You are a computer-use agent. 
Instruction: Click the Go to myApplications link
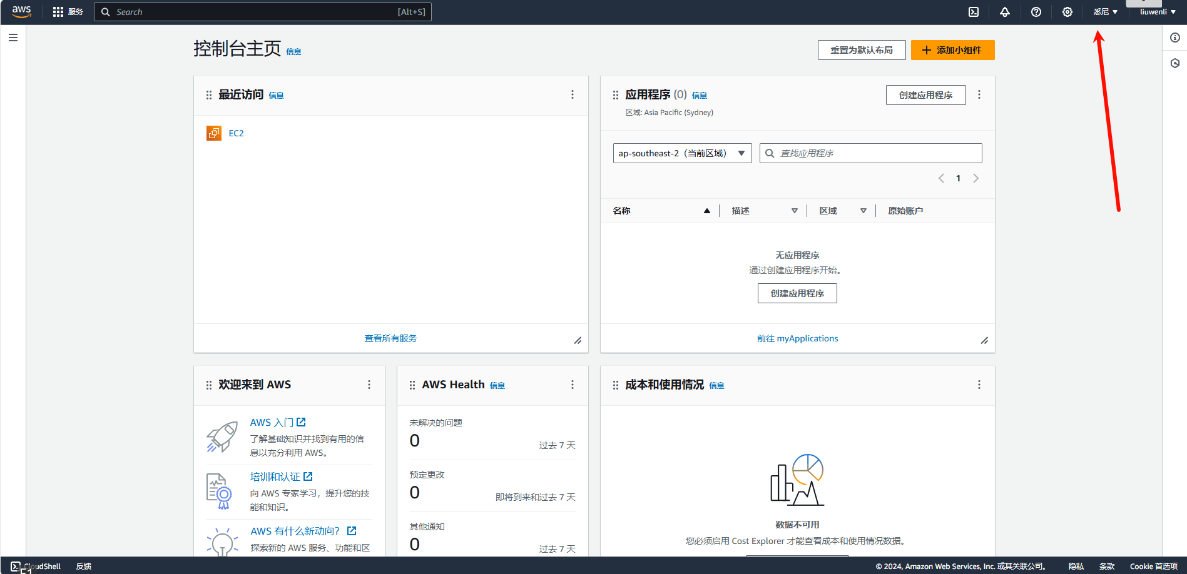pos(797,338)
